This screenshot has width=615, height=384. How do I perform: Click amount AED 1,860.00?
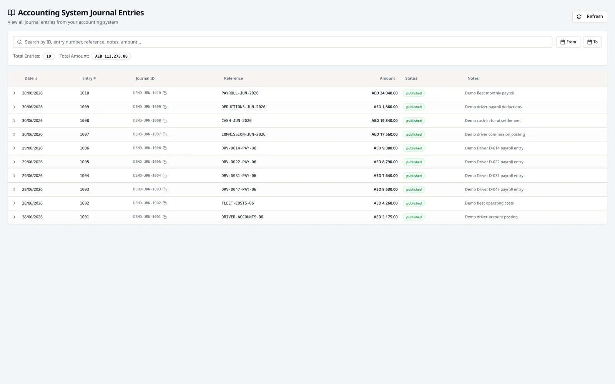tap(386, 107)
